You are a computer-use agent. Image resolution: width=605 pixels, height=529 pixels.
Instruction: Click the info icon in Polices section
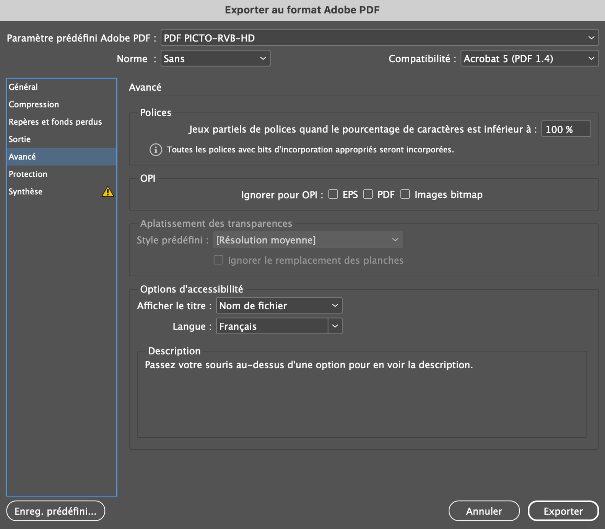pos(156,150)
